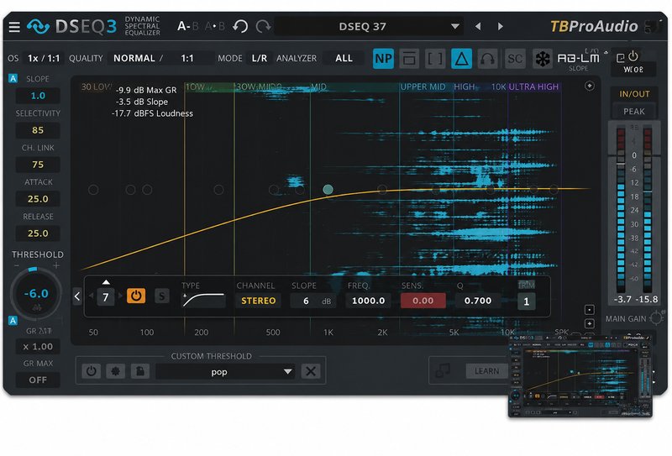Toggle the plugin power icon at top right

tap(633, 56)
